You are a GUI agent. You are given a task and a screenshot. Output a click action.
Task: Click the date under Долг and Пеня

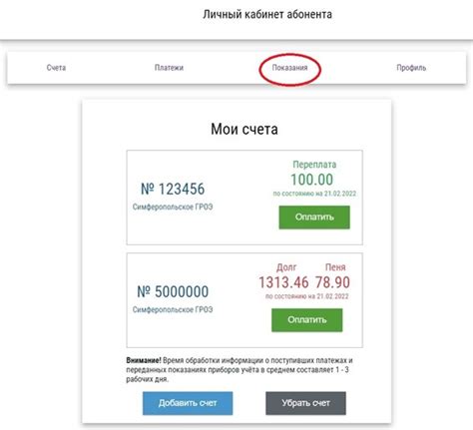click(307, 296)
